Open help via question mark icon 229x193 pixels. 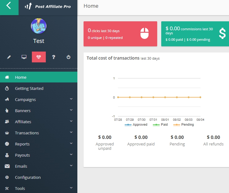(x=54, y=57)
